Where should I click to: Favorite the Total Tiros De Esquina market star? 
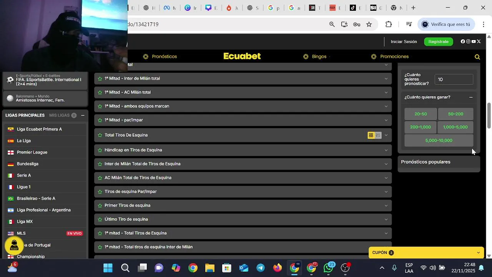[100, 135]
